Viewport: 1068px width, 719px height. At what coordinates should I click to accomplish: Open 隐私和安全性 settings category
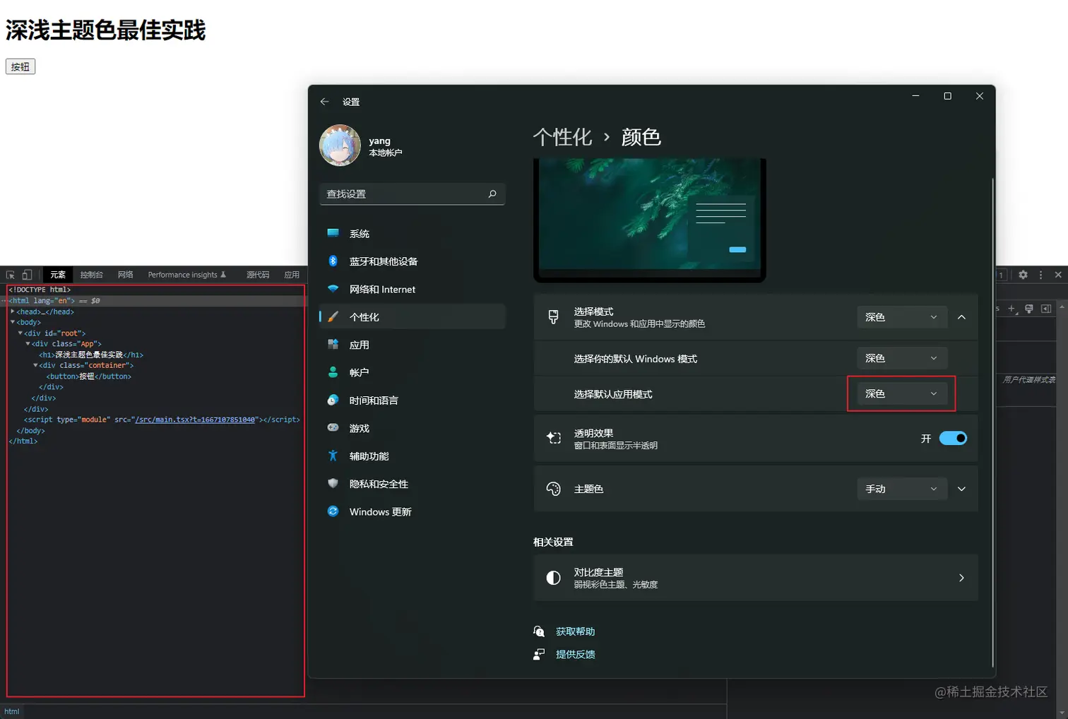(413, 484)
